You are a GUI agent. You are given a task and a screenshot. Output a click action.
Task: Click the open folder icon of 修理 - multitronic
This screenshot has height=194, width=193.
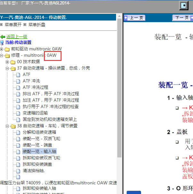tap(7, 56)
